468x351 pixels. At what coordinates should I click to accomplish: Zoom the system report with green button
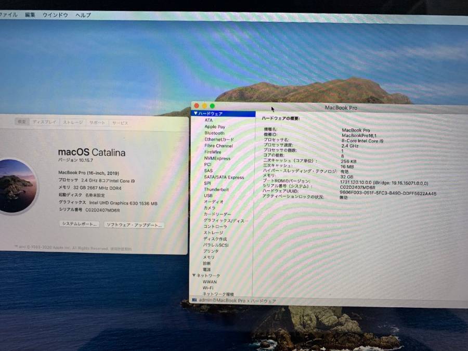click(212, 106)
